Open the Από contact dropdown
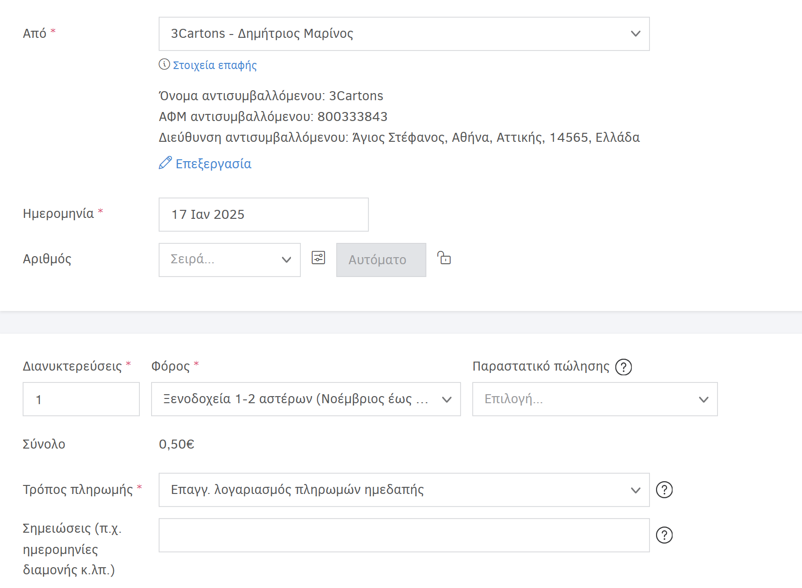Screen dimensions: 802x588 (x=404, y=34)
